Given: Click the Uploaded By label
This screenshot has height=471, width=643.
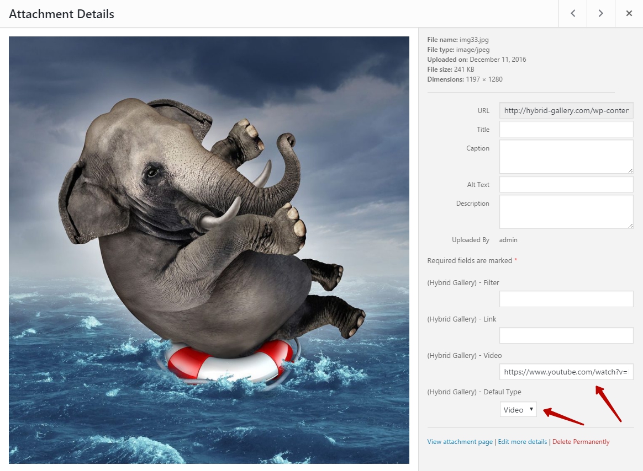Looking at the screenshot, I should (x=470, y=240).
